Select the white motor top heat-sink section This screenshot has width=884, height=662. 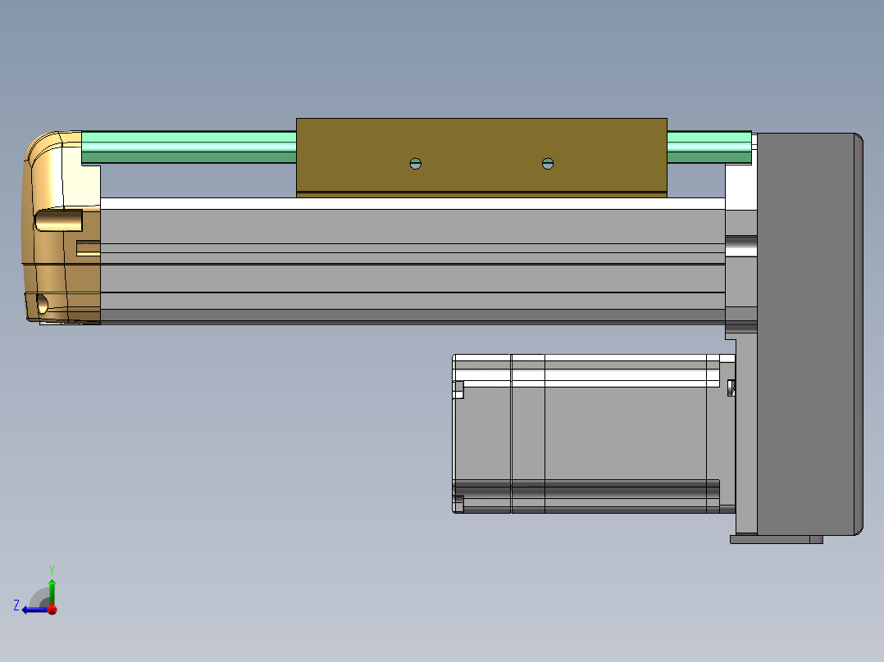tap(586, 370)
